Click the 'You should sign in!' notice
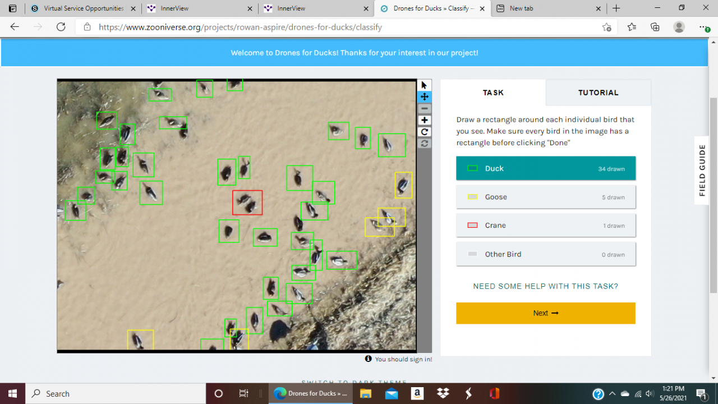718x404 pixels. [x=403, y=359]
